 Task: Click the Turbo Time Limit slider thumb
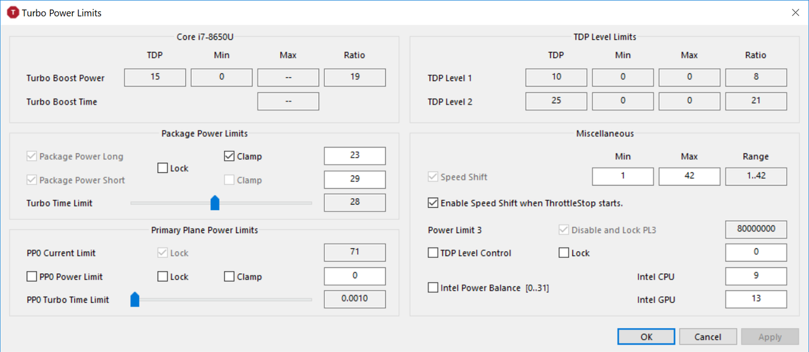pos(215,202)
